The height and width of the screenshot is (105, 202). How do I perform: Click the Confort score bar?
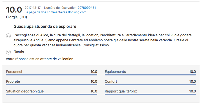(x=150, y=84)
